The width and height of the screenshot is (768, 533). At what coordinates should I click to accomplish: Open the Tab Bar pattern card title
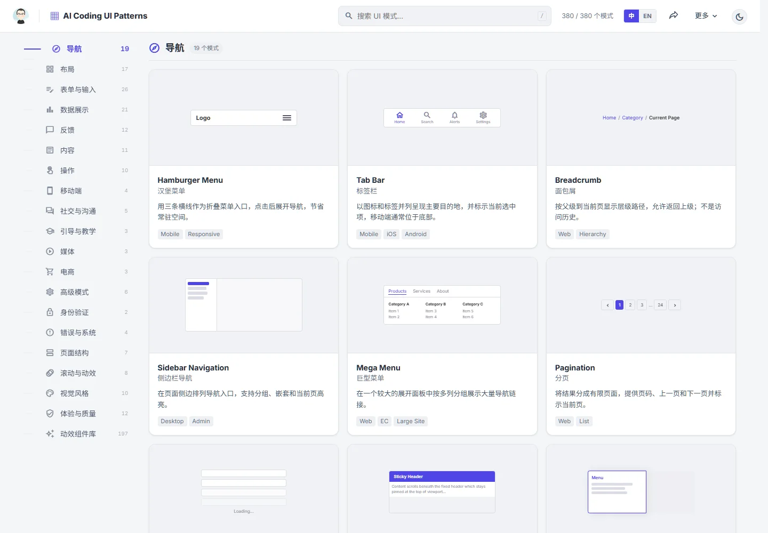[x=371, y=180]
